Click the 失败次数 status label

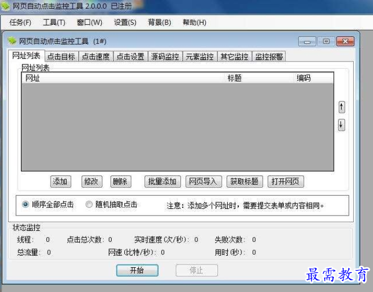pos(230,239)
